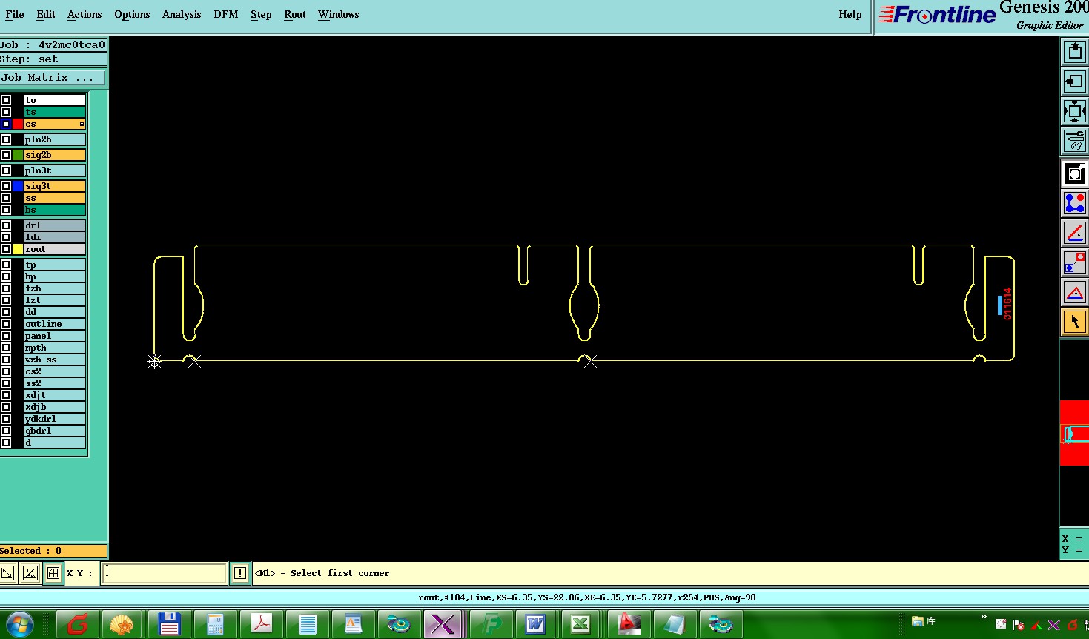
Task: Click the left-arrow box icon in right toolbar
Action: pos(1074,82)
